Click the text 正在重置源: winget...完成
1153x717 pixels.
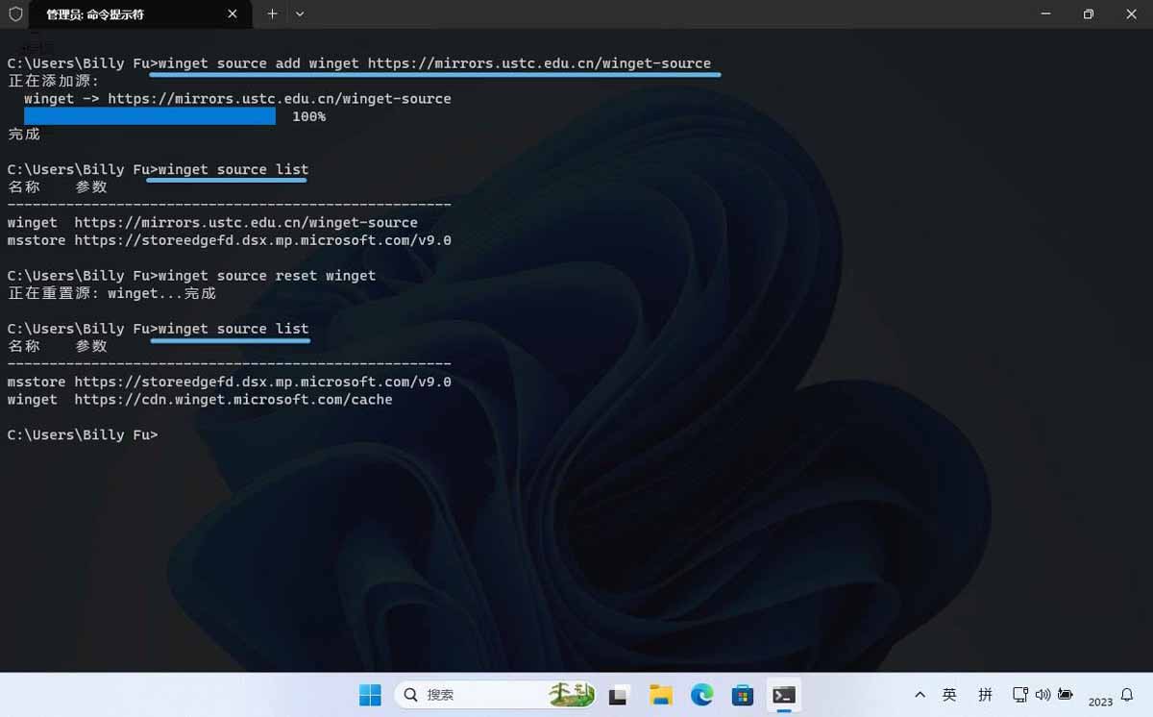111,293
